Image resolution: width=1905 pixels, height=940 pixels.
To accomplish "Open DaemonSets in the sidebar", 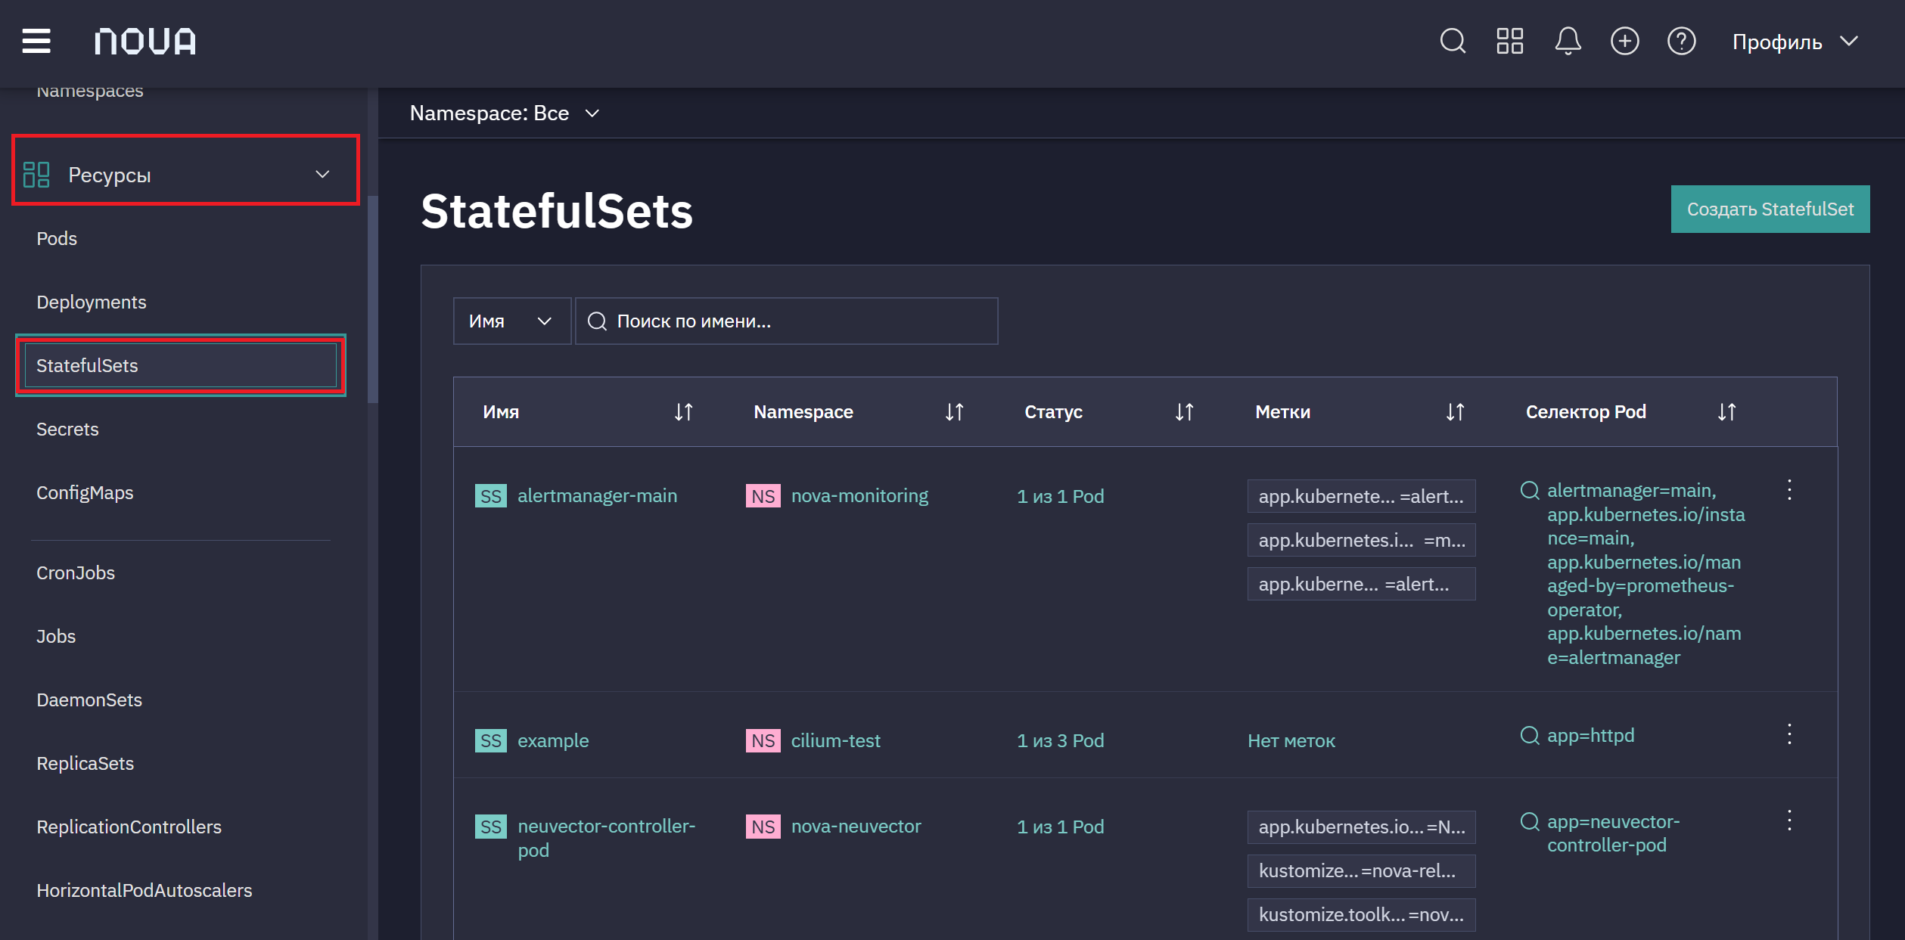I will pos(89,700).
